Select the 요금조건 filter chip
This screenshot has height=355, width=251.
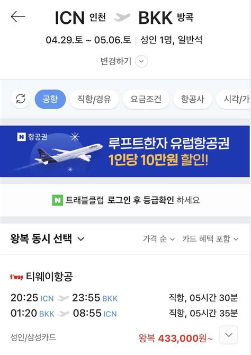[146, 99]
